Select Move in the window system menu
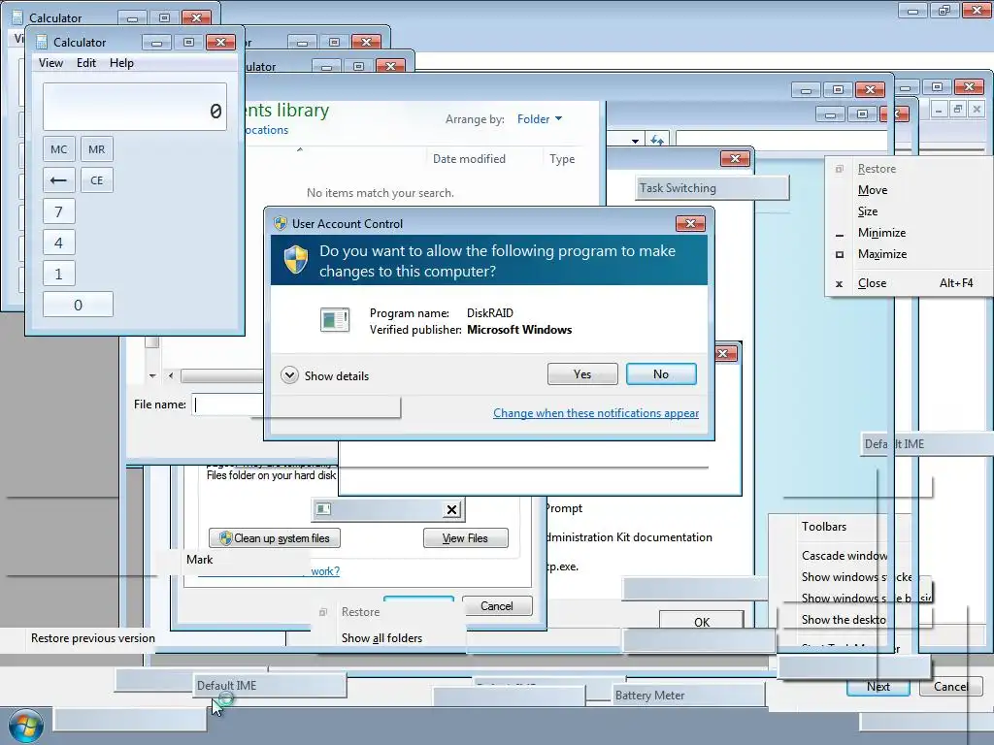 [873, 190]
